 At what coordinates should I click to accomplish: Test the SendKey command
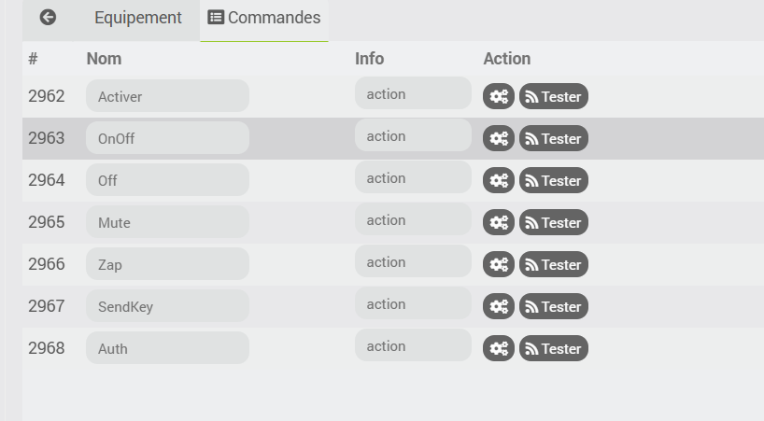click(554, 306)
